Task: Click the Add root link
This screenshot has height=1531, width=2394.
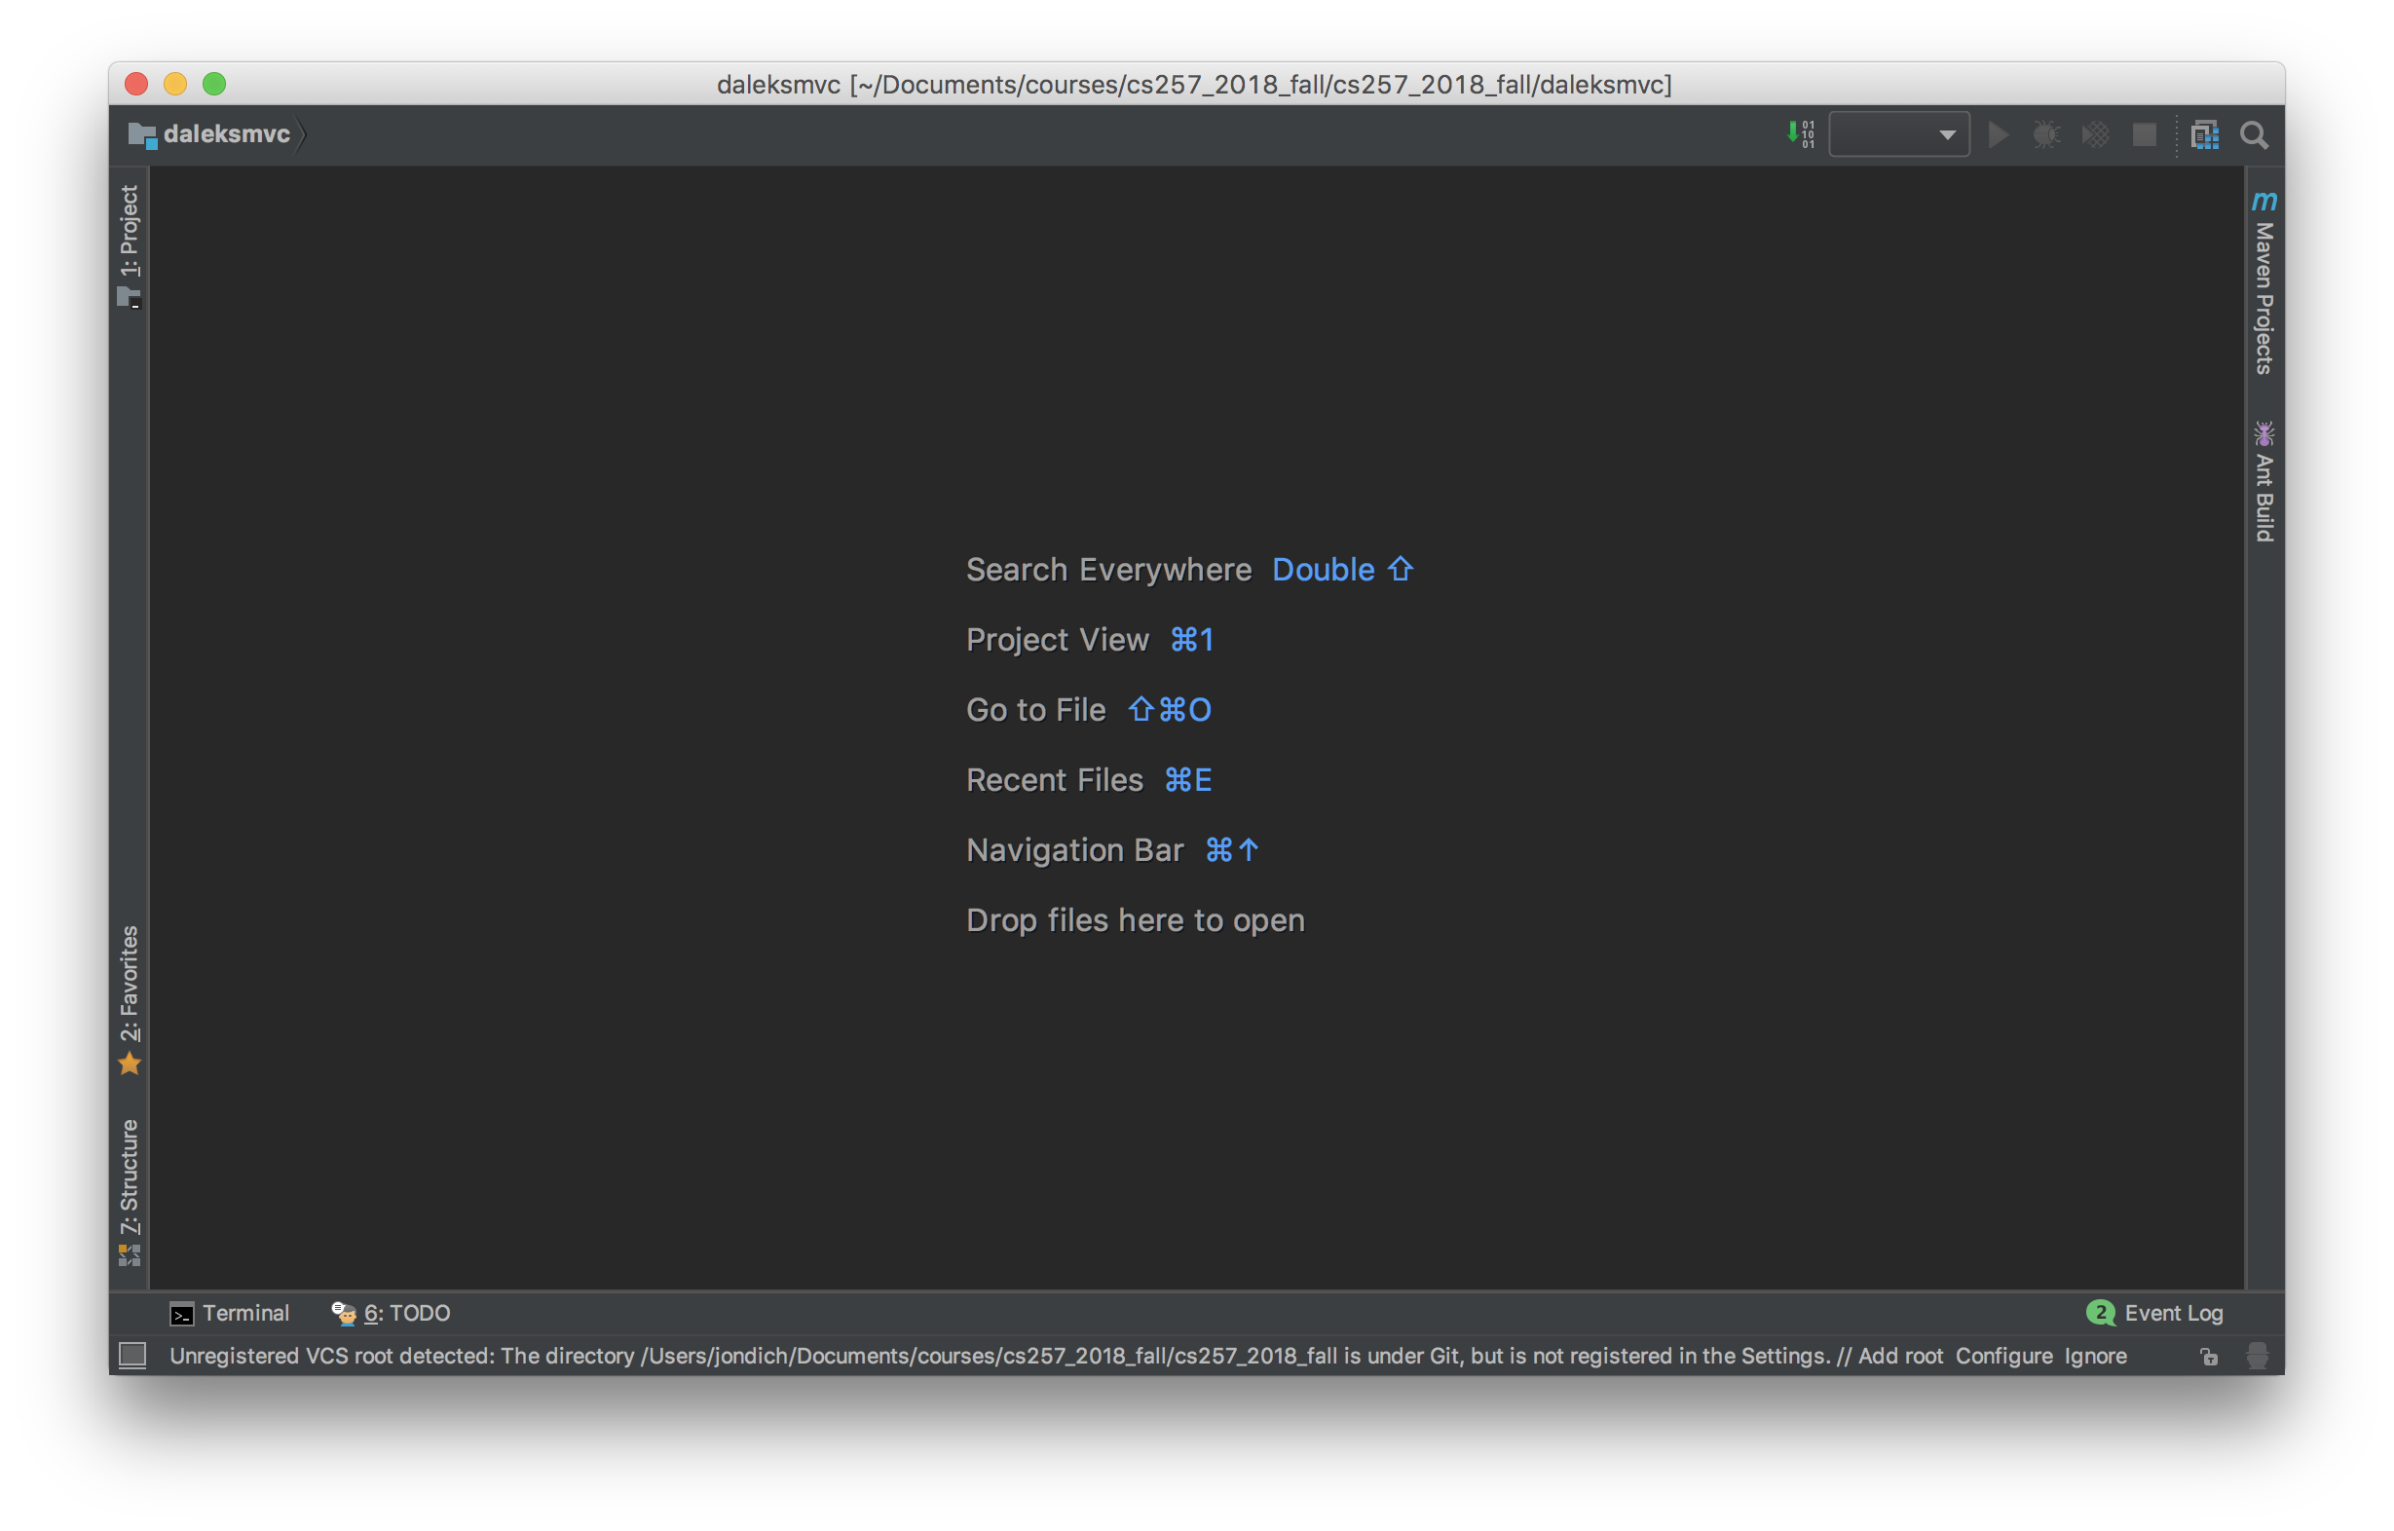Action: tap(1900, 1356)
